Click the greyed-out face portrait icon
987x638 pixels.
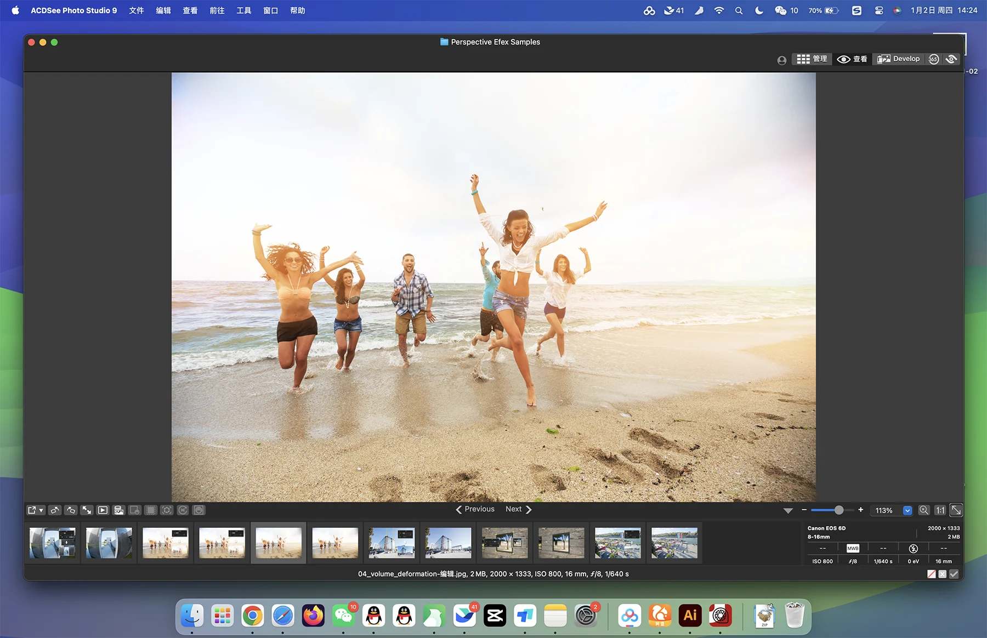point(199,510)
